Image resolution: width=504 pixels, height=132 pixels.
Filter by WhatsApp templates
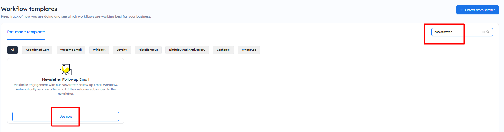[249, 50]
